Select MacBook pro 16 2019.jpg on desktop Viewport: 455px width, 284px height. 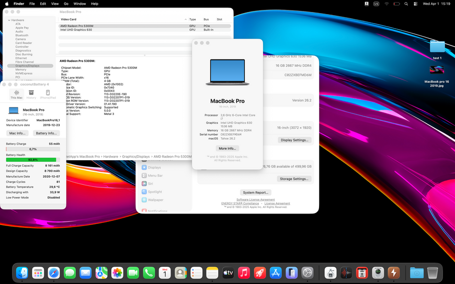tap(437, 77)
